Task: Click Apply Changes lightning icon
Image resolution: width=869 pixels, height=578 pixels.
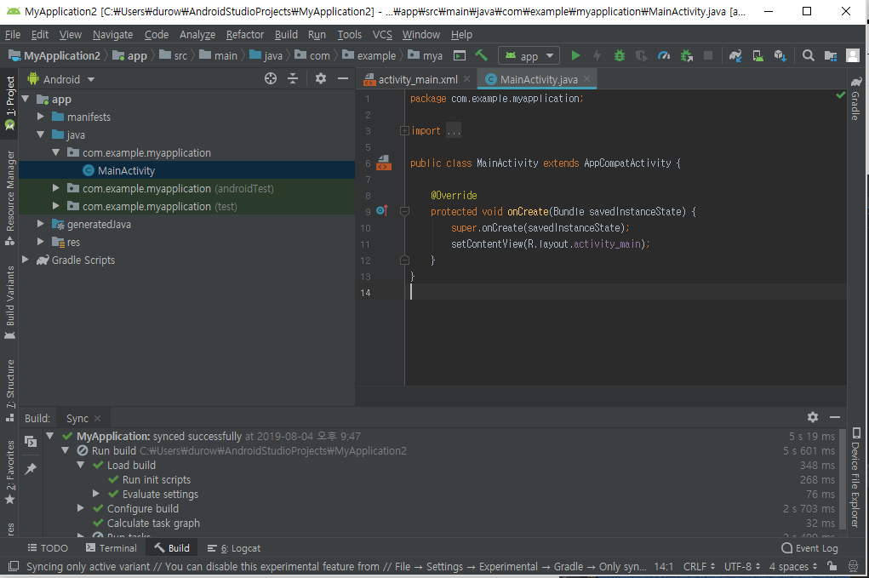Action: (597, 55)
